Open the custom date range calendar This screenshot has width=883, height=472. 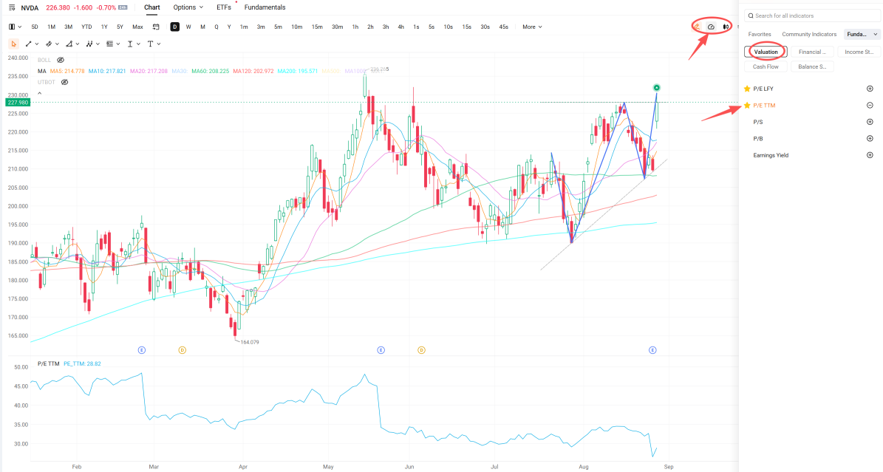click(156, 27)
